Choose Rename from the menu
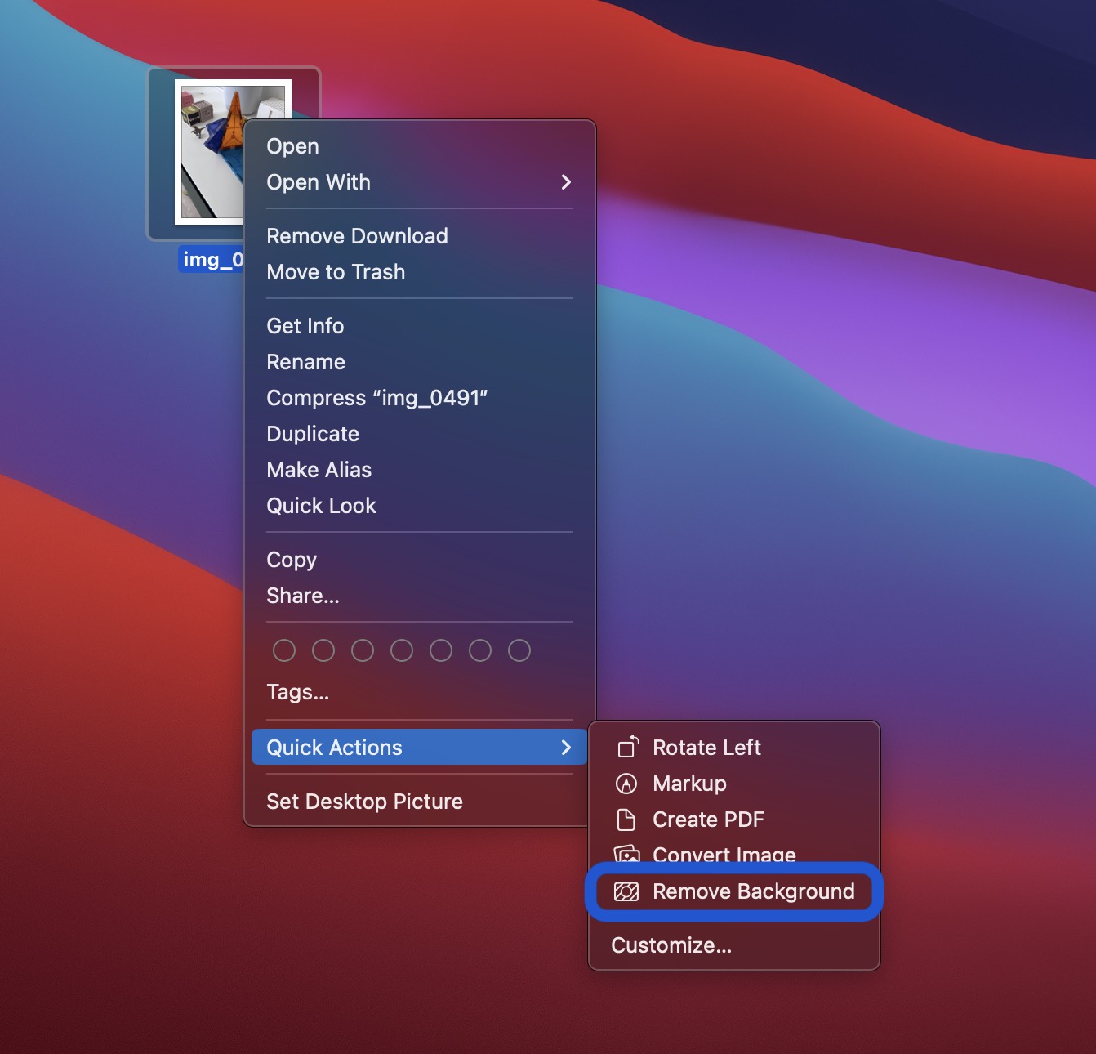The height and width of the screenshot is (1054, 1096). point(305,361)
